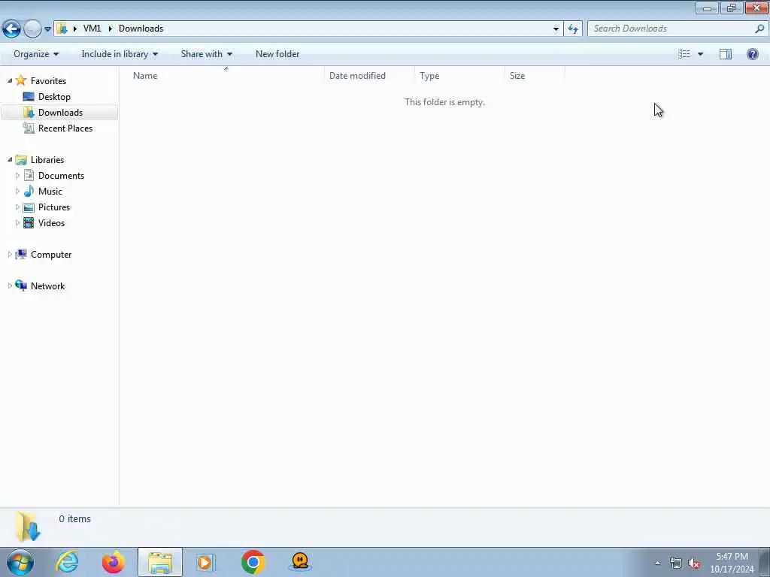Select Libraries in navigation pane
The image size is (770, 577).
[47, 160]
